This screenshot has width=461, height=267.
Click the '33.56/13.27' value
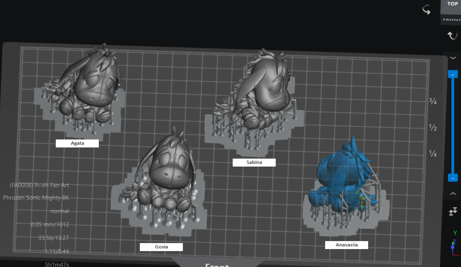(53, 238)
